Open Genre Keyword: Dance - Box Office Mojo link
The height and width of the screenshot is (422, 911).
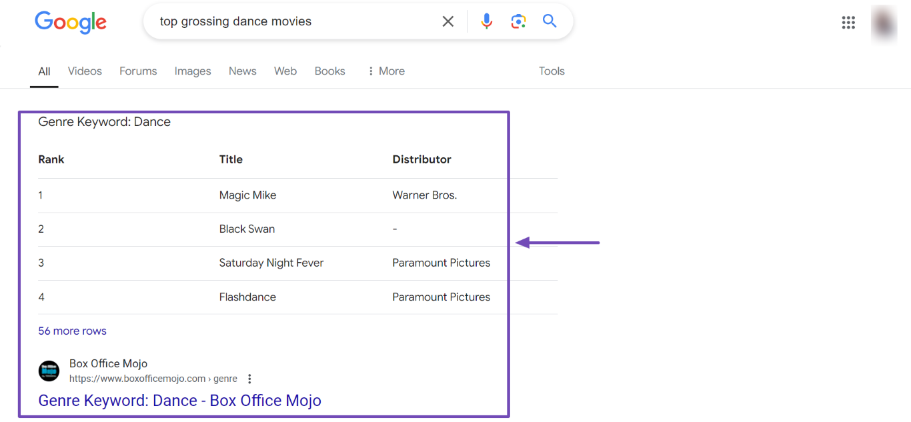pyautogui.click(x=179, y=400)
